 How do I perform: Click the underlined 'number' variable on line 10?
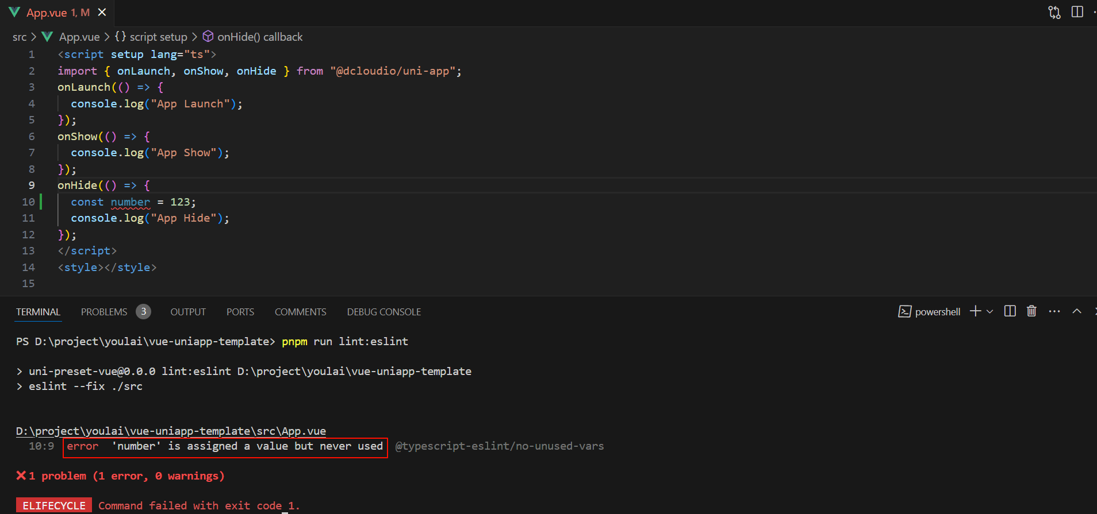[x=131, y=202]
